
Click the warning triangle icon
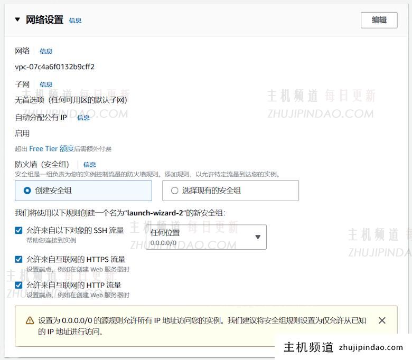[x=30, y=321]
